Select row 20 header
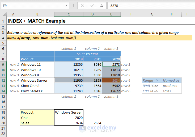 coord(3,123)
